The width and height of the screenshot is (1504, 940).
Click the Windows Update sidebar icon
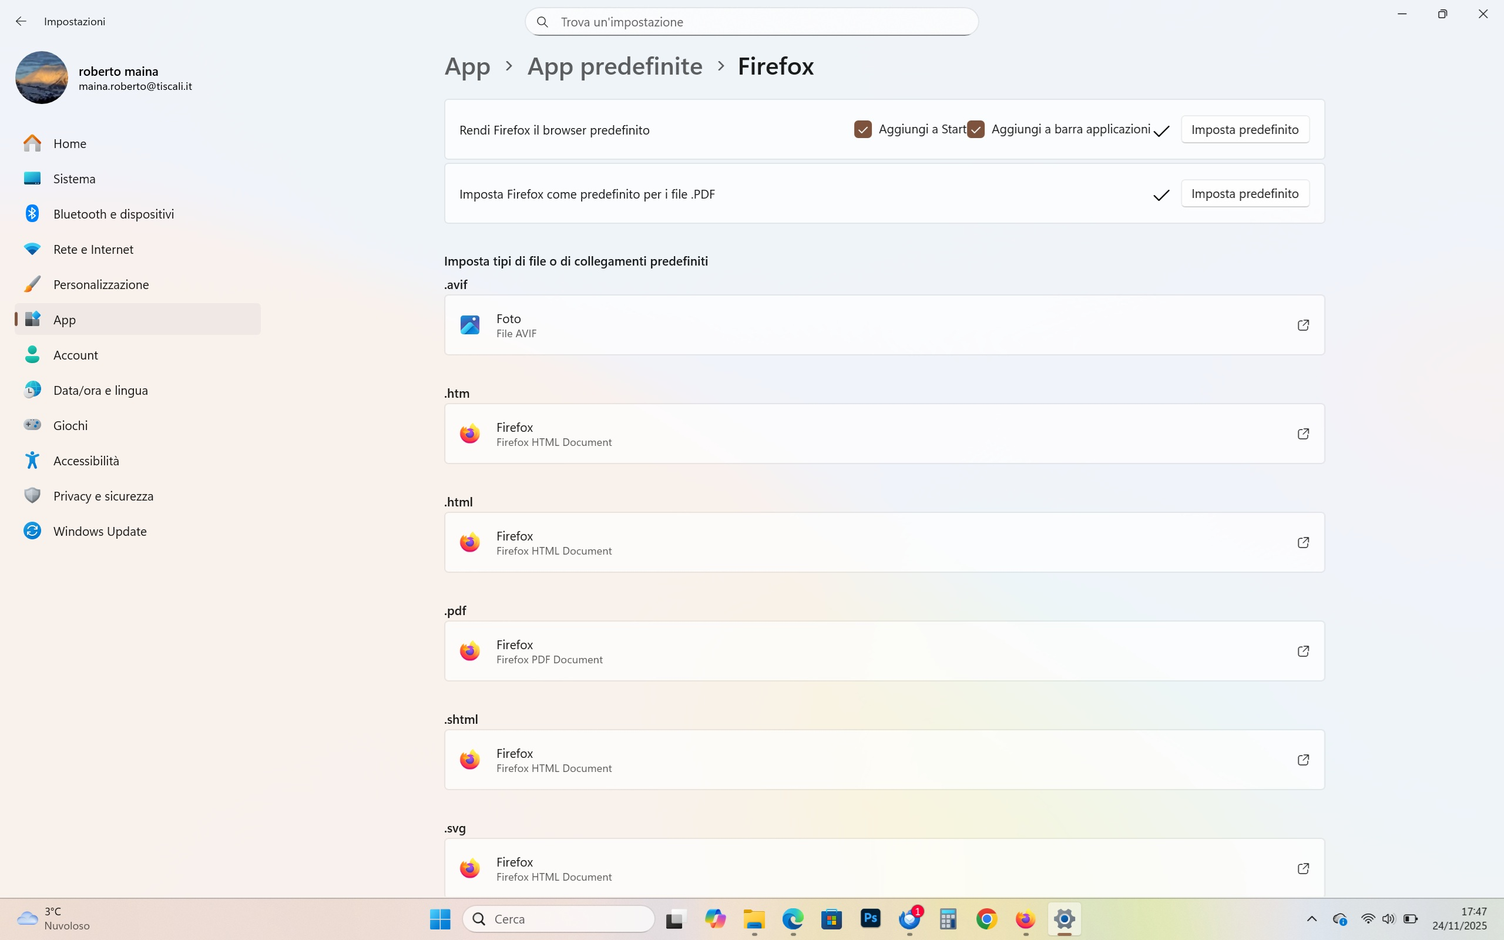coord(32,531)
